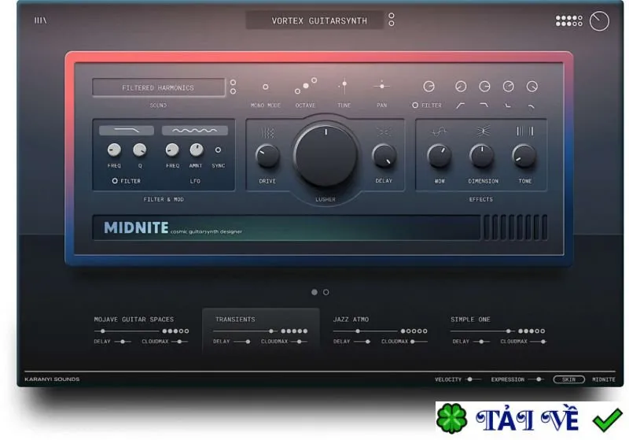This screenshot has width=629, height=440.
Task: Click Simple One volume slider
Action: pos(483,331)
